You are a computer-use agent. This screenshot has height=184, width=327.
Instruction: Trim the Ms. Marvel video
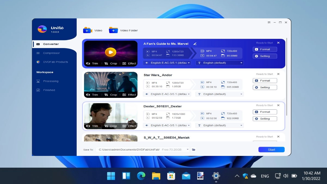click(92, 63)
